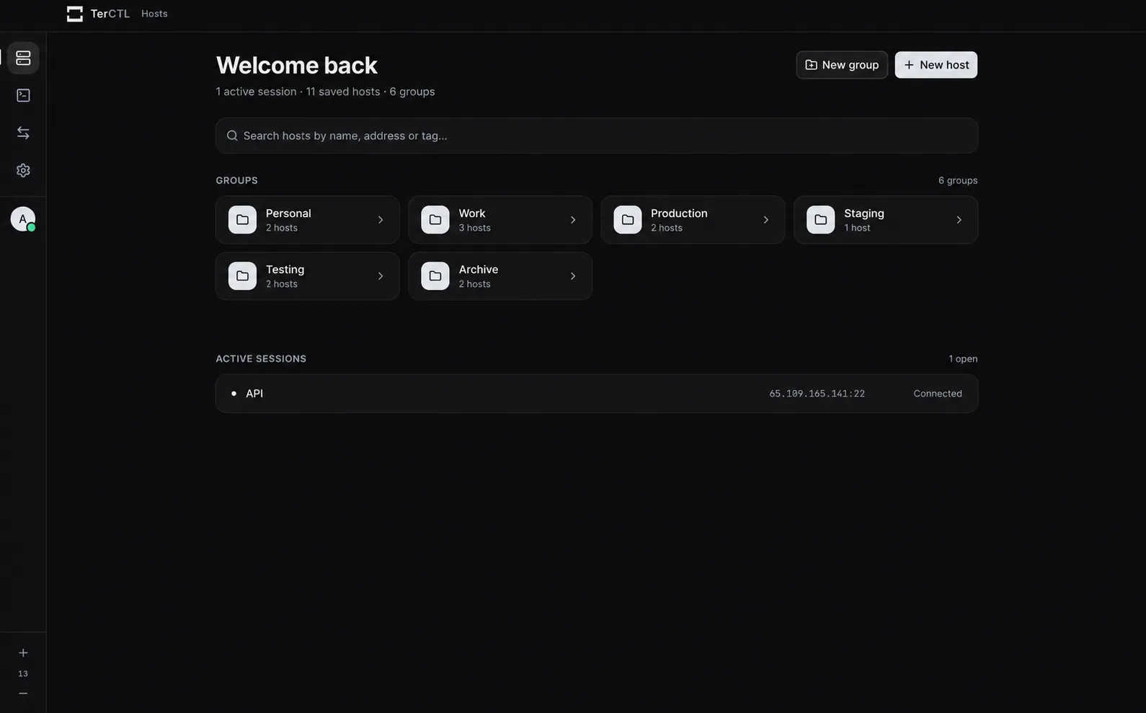Expand Personal group with its chevron
Image resolution: width=1146 pixels, height=713 pixels.
[381, 220]
